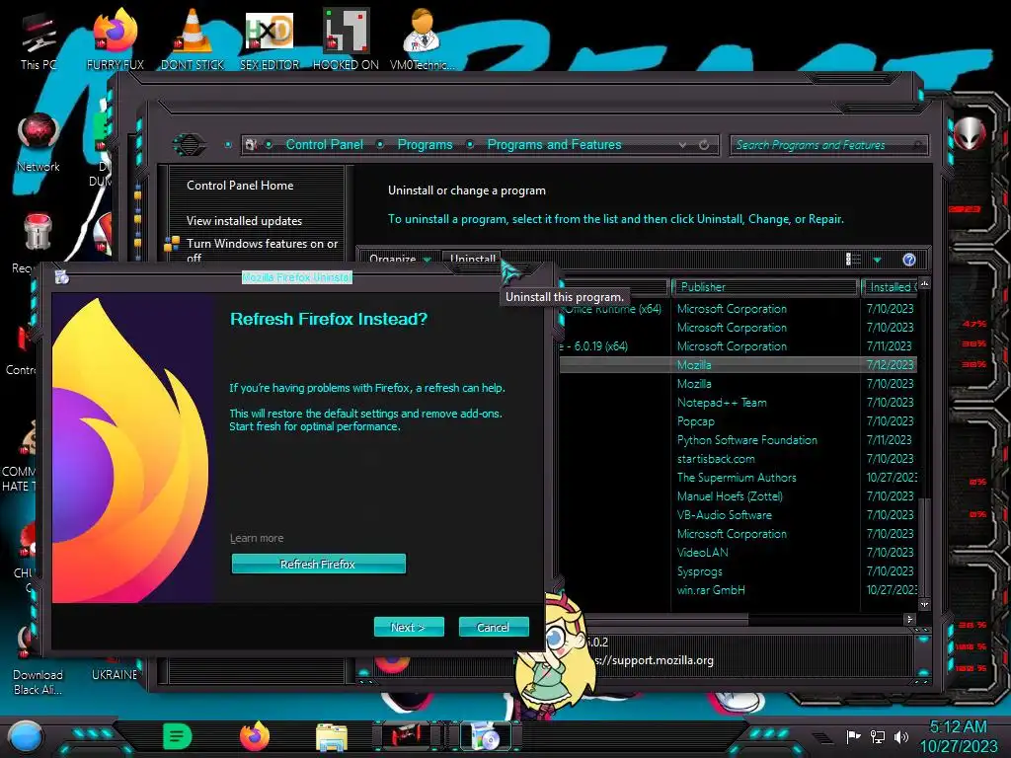Click the refresh button in address bar

tap(704, 145)
